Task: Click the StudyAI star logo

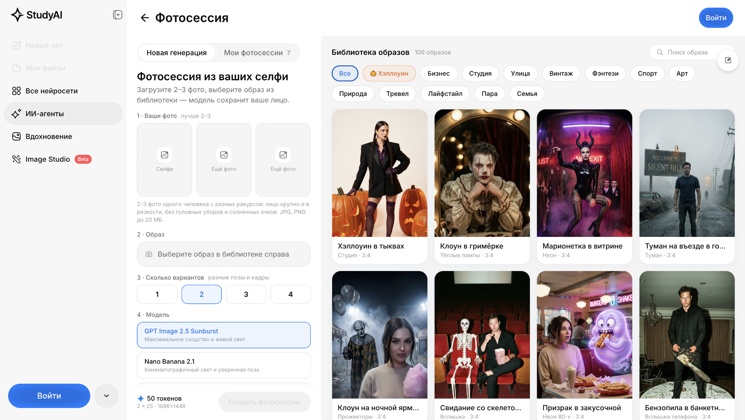Action: pos(17,15)
